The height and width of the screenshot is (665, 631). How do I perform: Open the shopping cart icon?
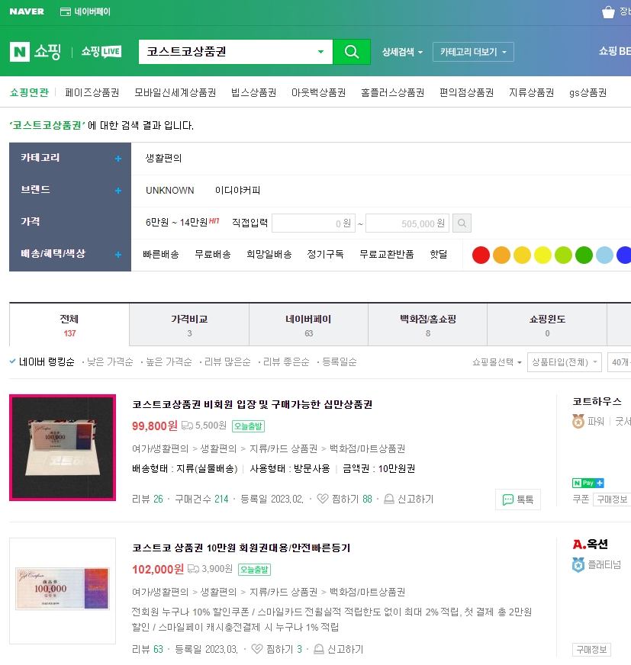click(x=608, y=11)
